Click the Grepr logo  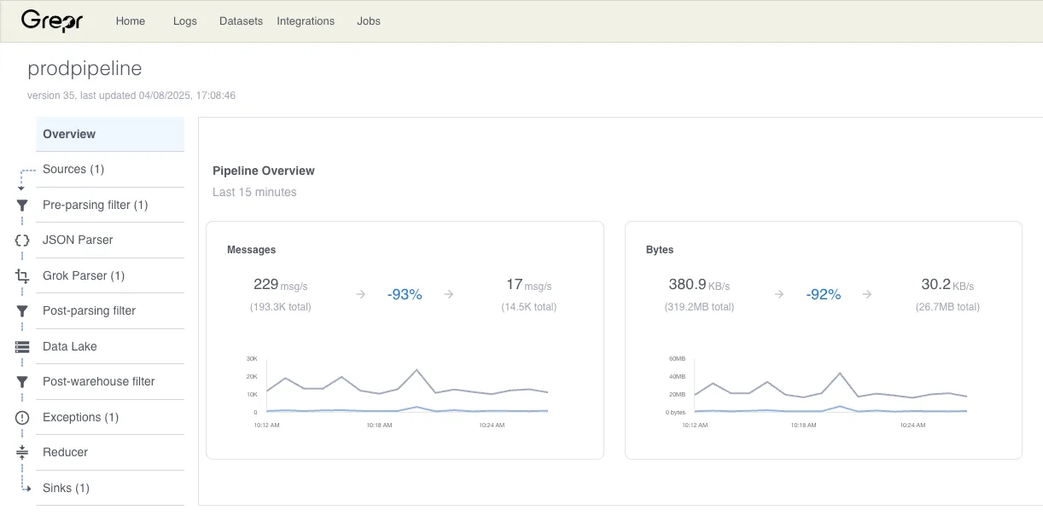52,20
